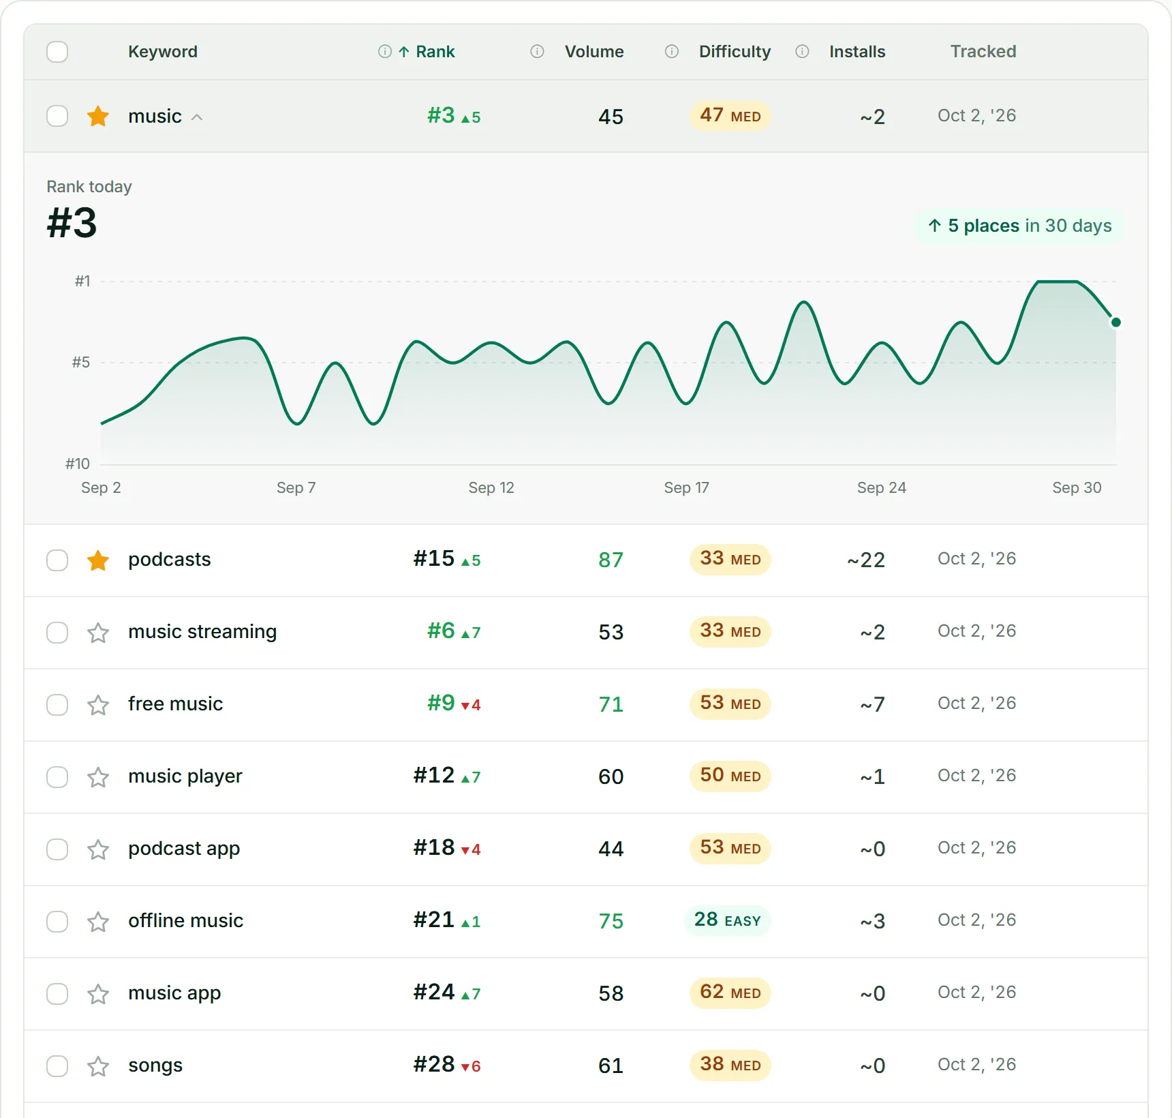This screenshot has height=1118, width=1172.
Task: Click the 5 places in 30 days badge
Action: pyautogui.click(x=1019, y=226)
